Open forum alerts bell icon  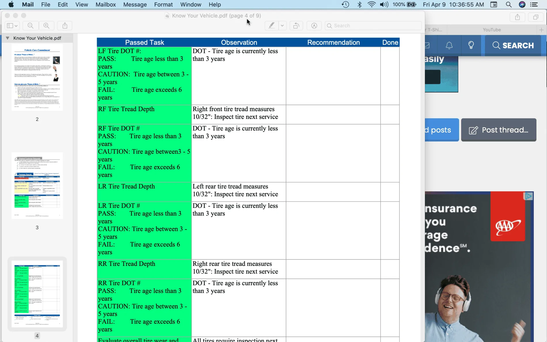pyautogui.click(x=449, y=45)
